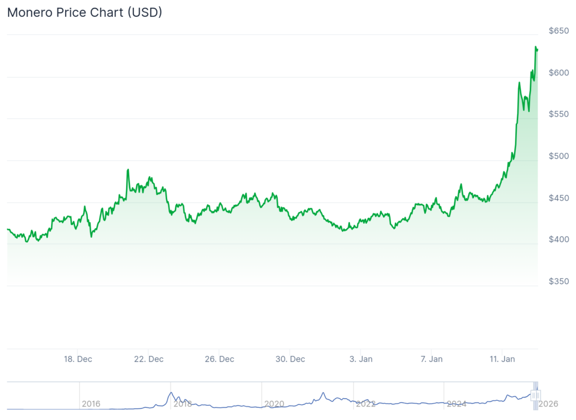Click the 2022 label in the navigator
This screenshot has height=420, width=576.
point(366,404)
